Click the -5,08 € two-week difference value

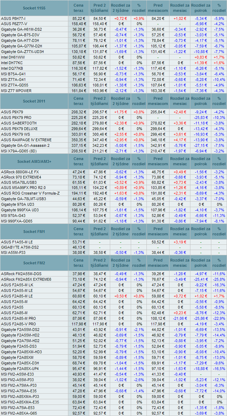pyautogui.click(x=121, y=145)
